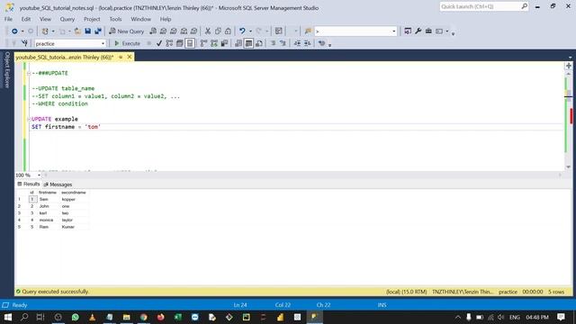This screenshot has height=324, width=576.
Task: Open VLC media player from taskbar
Action: coord(92,317)
